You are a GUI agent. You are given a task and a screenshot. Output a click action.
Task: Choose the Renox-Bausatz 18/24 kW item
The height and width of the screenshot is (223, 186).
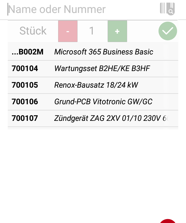point(93,85)
